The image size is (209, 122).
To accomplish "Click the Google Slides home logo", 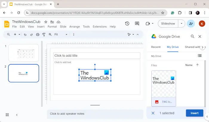I will point(7,24).
